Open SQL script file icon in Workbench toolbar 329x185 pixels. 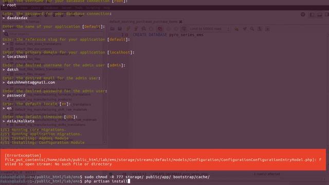point(113,29)
